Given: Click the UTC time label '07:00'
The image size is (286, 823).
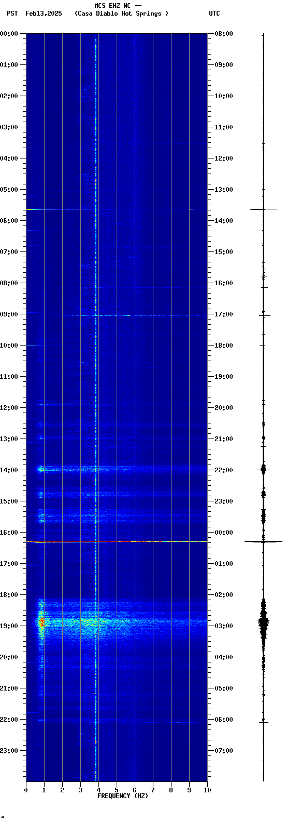Looking at the screenshot, I should [x=224, y=751].
